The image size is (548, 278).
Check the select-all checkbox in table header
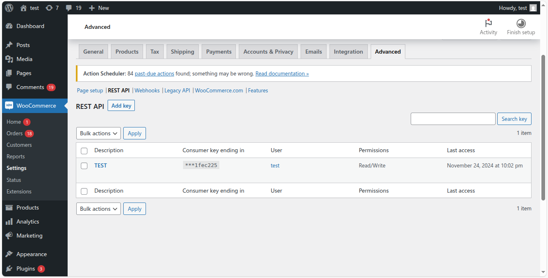click(x=84, y=150)
